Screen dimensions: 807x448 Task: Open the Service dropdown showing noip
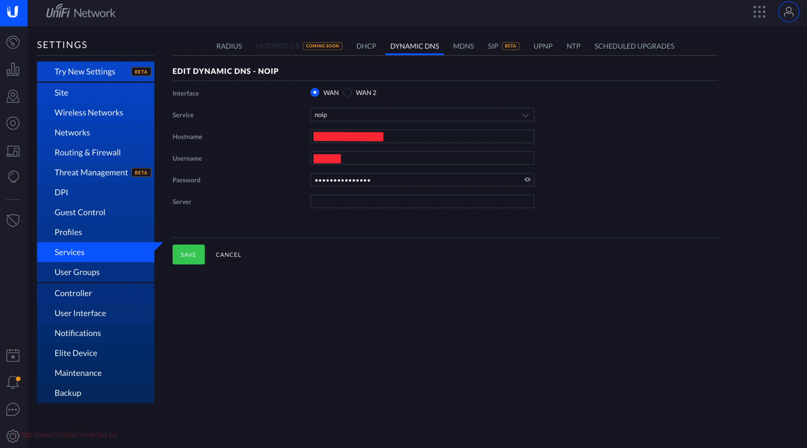point(422,115)
